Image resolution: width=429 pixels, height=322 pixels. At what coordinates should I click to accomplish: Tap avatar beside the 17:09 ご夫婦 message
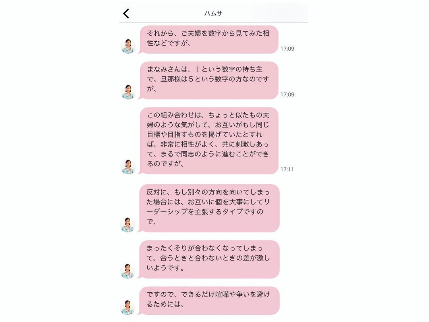pyautogui.click(x=128, y=46)
